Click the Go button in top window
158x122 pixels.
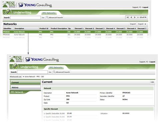[x=43, y=18]
